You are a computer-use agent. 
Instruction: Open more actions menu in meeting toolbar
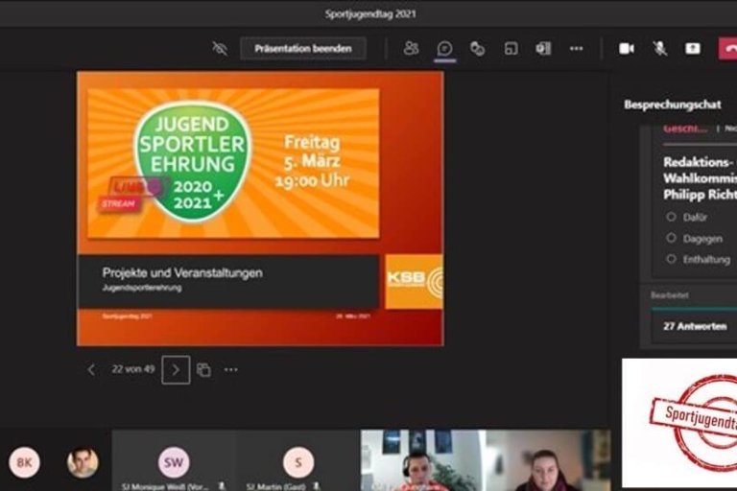[576, 48]
